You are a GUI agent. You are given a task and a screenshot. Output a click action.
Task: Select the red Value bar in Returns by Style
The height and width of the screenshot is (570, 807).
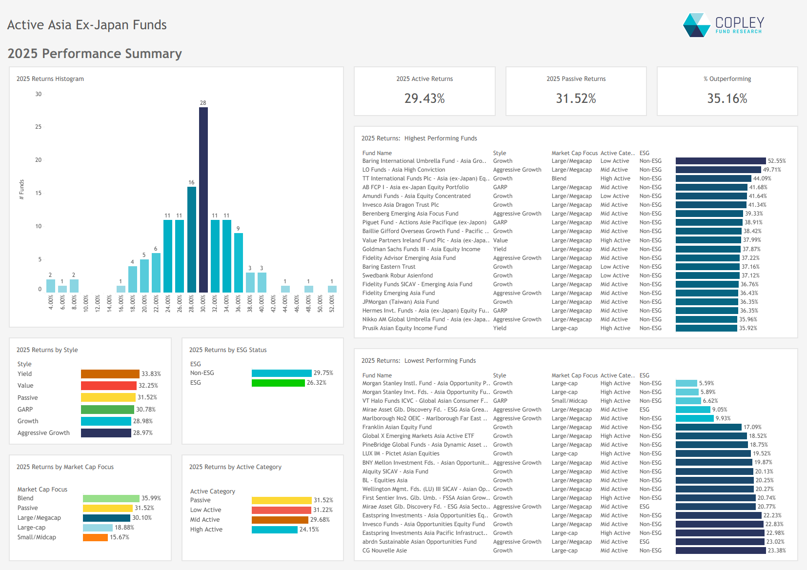pos(108,386)
